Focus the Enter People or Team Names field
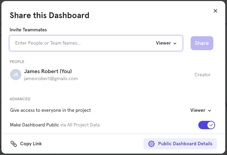This screenshot has height=155, width=227. tap(80, 43)
